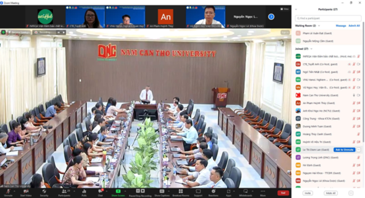Click Admit All for waiting room

pyautogui.click(x=354, y=26)
